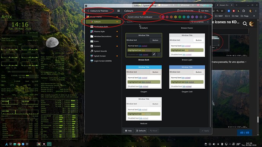Switch to the Ocean browser tab
The width and height of the screenshot is (262, 147).
pos(224,5)
